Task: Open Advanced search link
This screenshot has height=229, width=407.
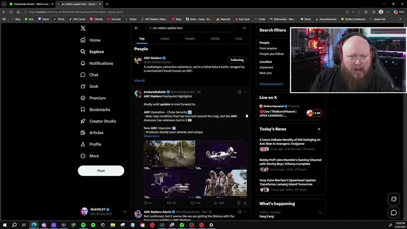Action: pos(271,84)
